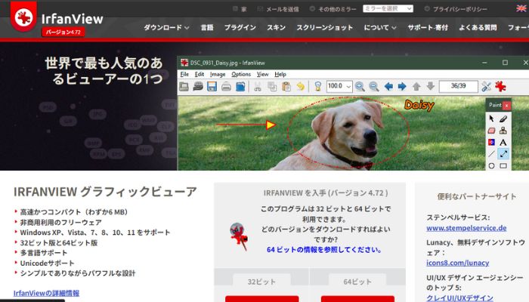Select the Paint eraser tool
Viewport: 529px width, 302px height.
(491, 131)
